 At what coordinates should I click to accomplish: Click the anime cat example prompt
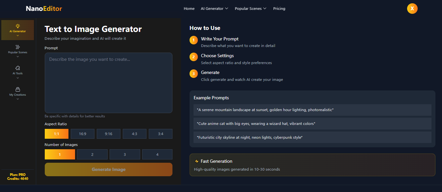(312, 124)
